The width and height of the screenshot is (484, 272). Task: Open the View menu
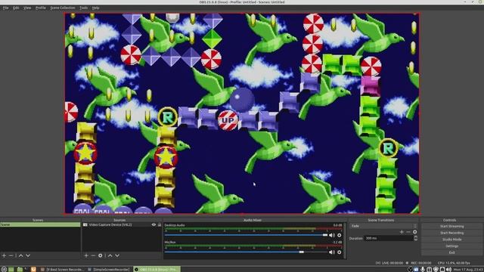click(x=27, y=8)
